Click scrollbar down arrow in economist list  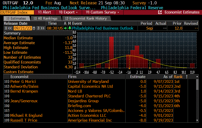tap(197, 120)
